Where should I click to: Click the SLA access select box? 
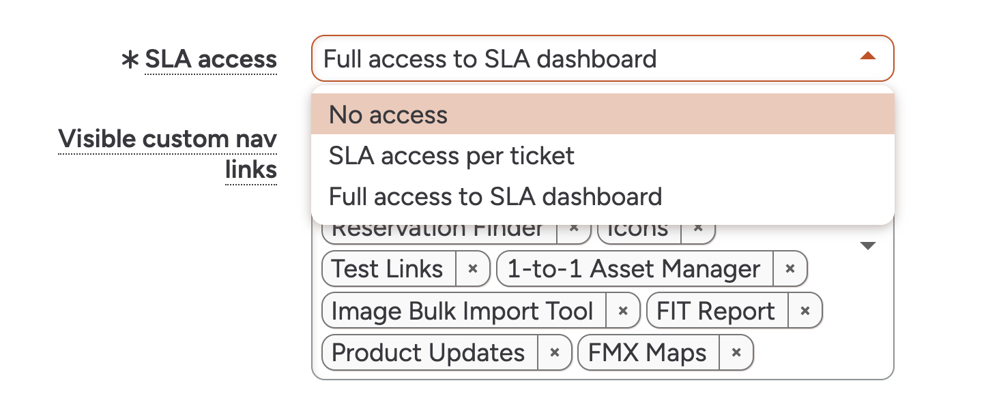tap(587, 59)
